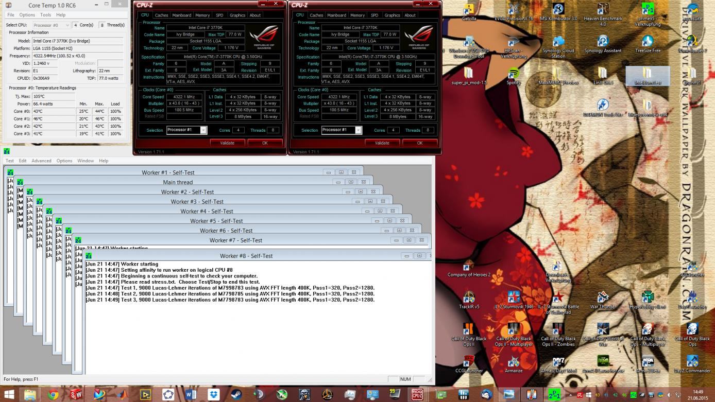Select the Spotify desktop icon
The width and height of the screenshot is (715, 402).
514,76
